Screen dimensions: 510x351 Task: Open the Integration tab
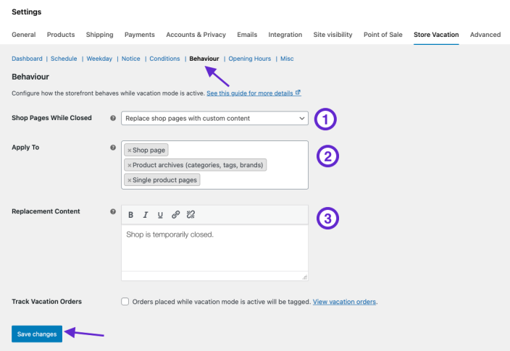[x=285, y=35]
